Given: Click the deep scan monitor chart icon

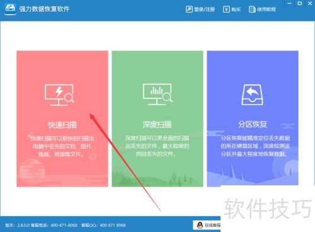Looking at the screenshot, I should pos(157,94).
